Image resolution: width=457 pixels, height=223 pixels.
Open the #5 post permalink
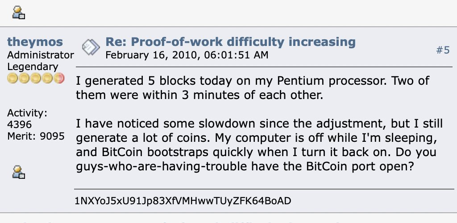(x=443, y=50)
